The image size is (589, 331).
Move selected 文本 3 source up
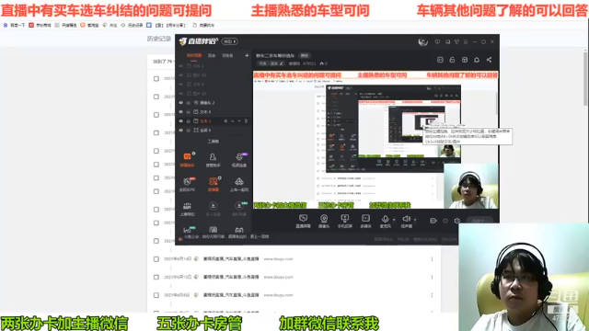233,121
